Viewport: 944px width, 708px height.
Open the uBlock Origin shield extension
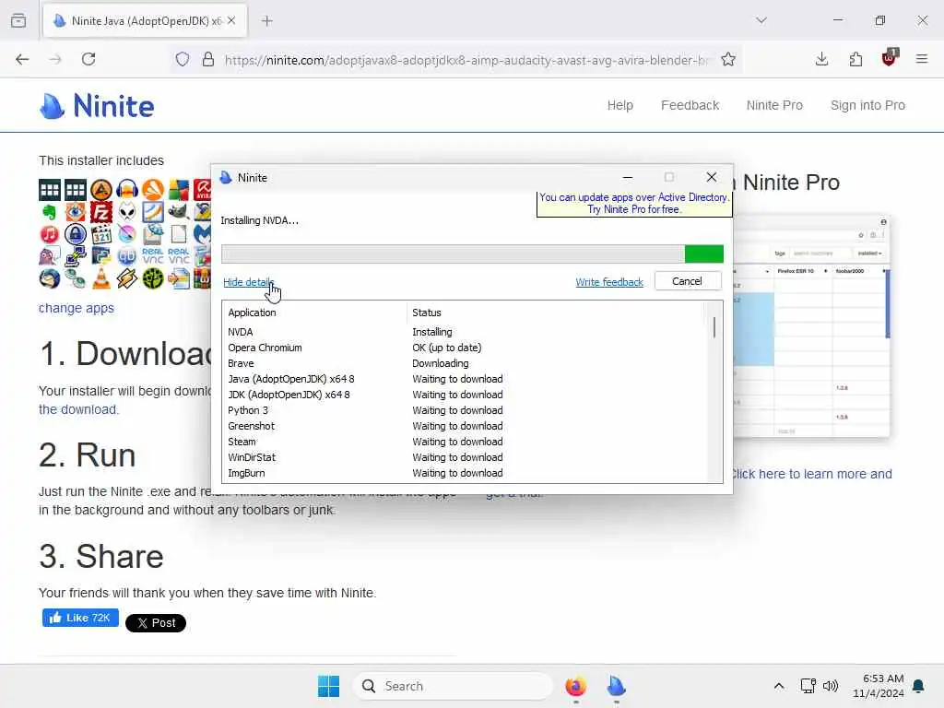pos(890,58)
